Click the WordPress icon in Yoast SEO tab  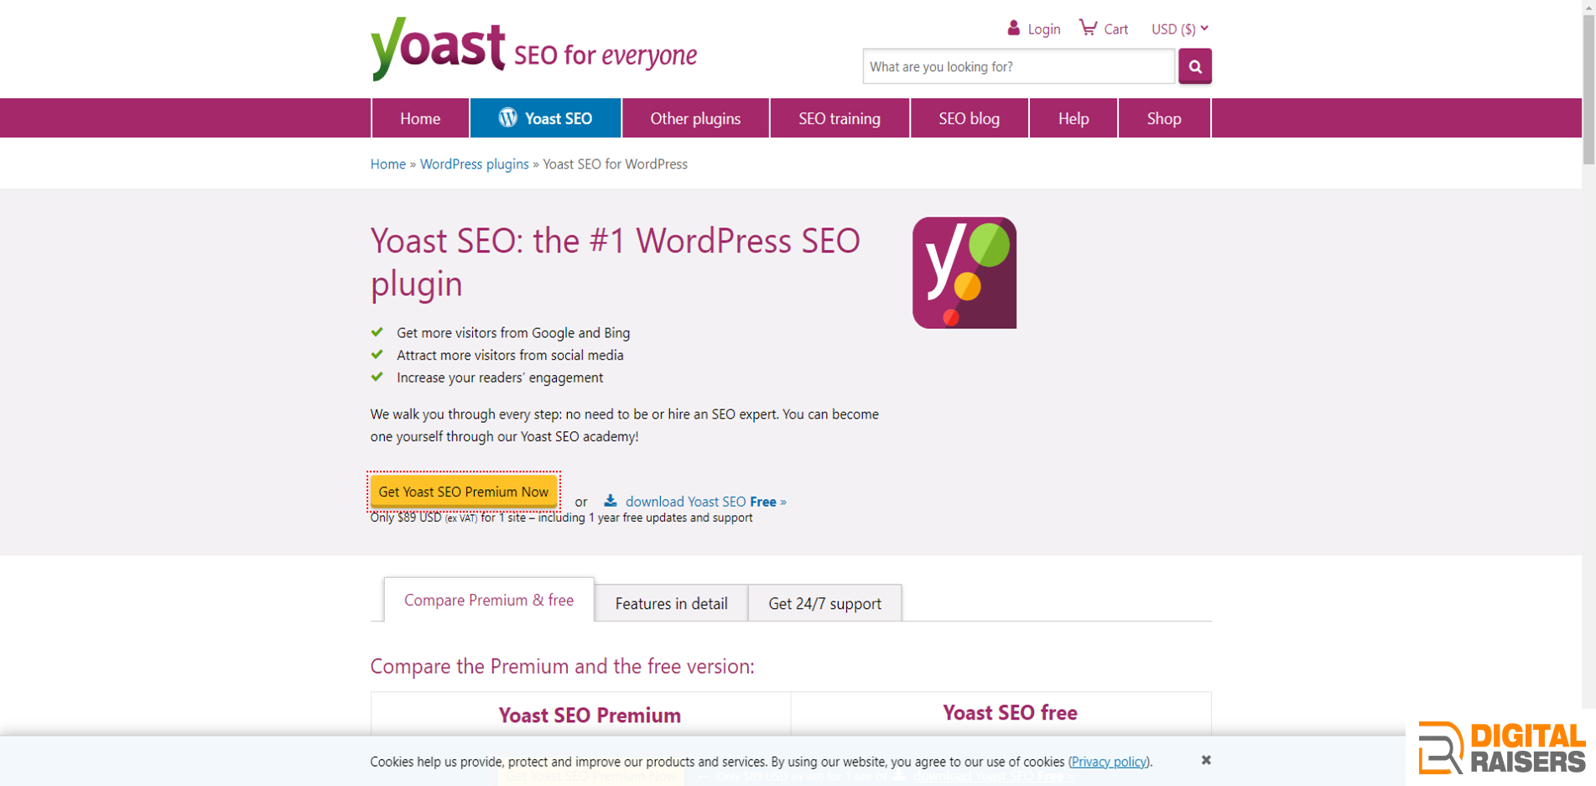[x=507, y=118]
